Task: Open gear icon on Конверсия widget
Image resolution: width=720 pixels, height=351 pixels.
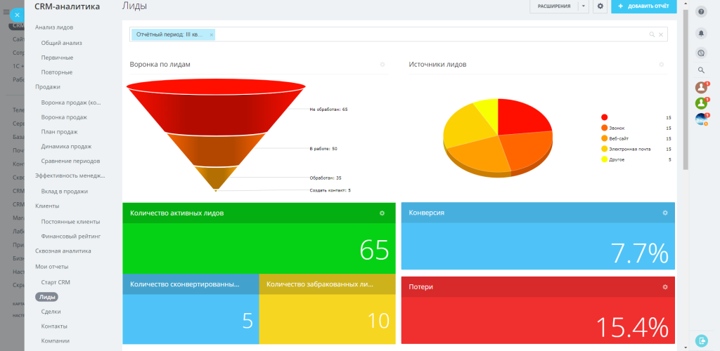Action: tap(665, 213)
